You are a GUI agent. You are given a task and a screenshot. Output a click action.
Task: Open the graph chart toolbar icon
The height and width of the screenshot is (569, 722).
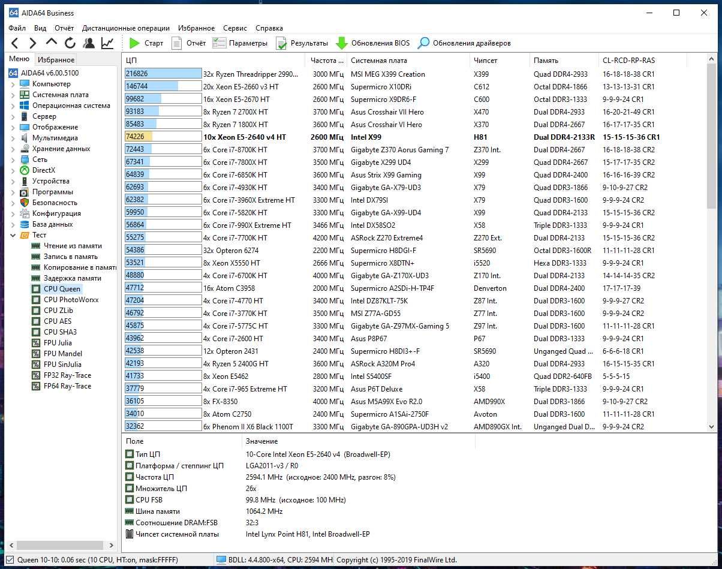coord(107,43)
